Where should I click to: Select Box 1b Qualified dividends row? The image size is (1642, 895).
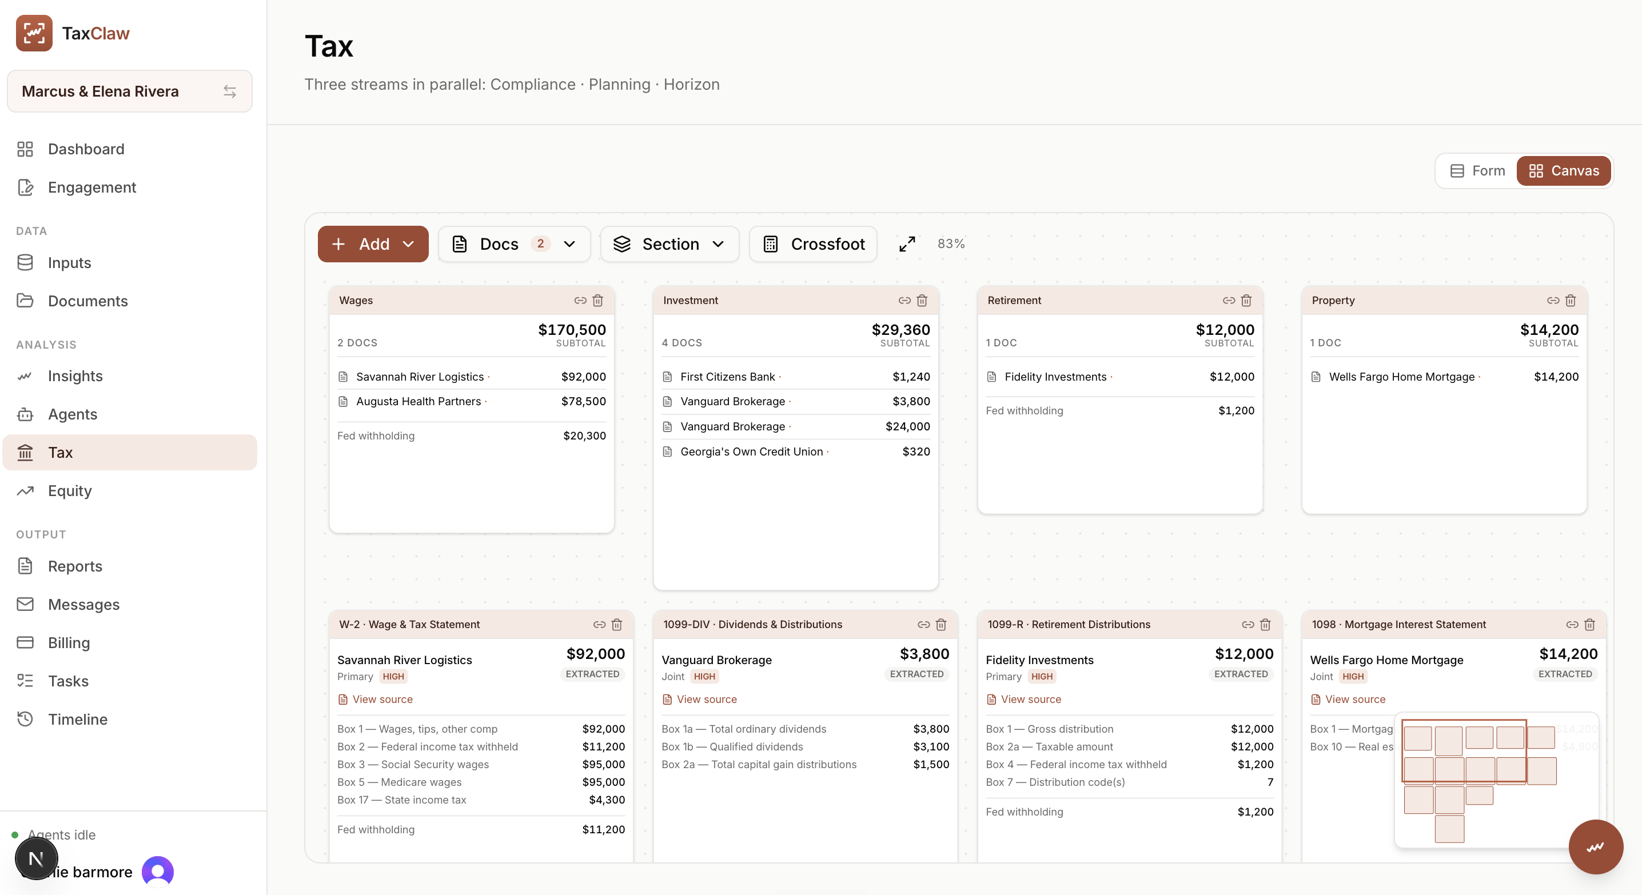point(805,746)
